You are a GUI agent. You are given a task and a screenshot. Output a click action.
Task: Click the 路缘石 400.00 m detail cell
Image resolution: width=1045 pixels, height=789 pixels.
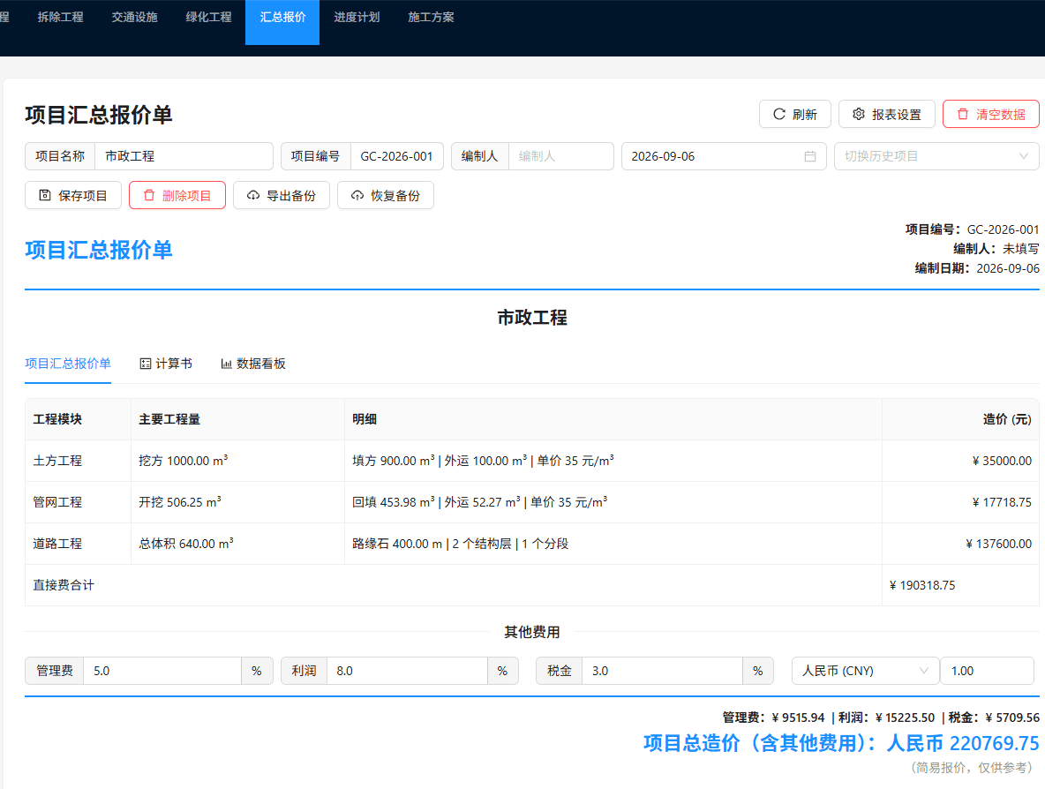(613, 543)
